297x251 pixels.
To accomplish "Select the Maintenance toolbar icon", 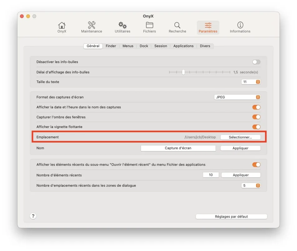I will tap(91, 27).
